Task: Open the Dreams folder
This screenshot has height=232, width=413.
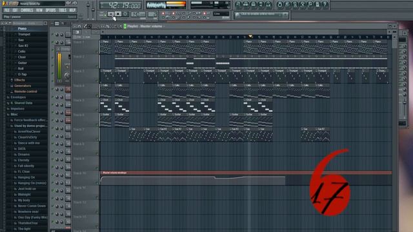Action: click(x=23, y=155)
